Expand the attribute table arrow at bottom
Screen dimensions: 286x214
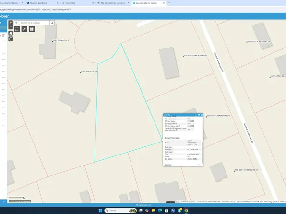click(x=170, y=202)
